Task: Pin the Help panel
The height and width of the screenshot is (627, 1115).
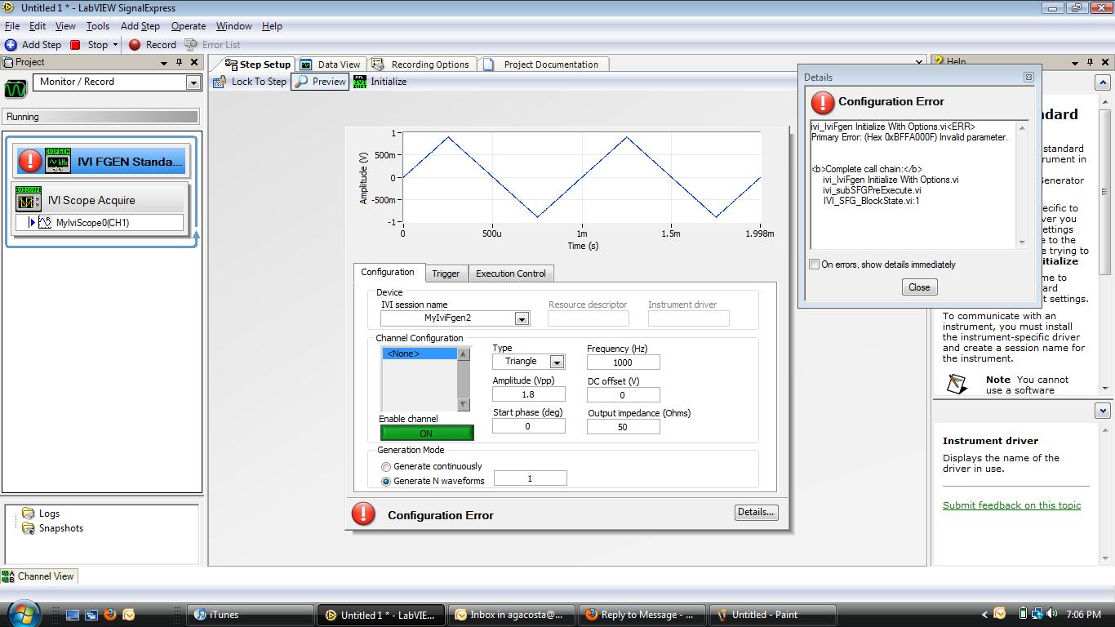Action: 1090,62
